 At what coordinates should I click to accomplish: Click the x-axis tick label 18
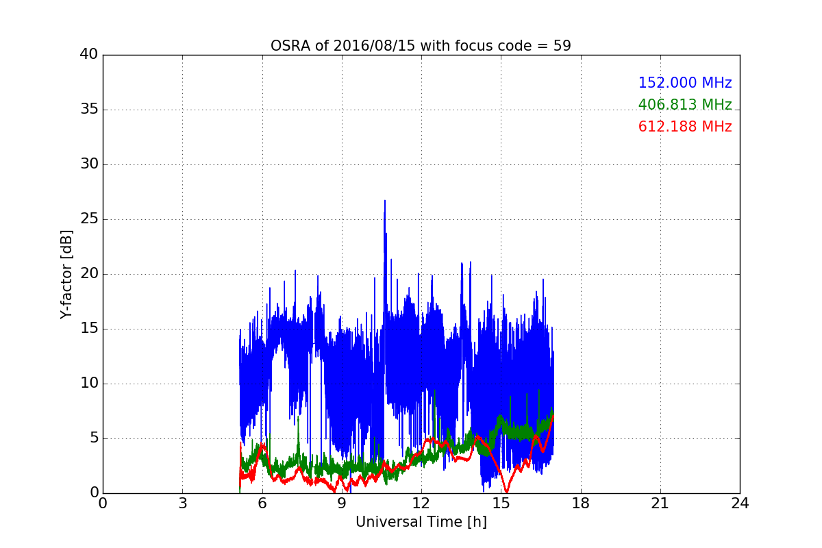point(580,503)
